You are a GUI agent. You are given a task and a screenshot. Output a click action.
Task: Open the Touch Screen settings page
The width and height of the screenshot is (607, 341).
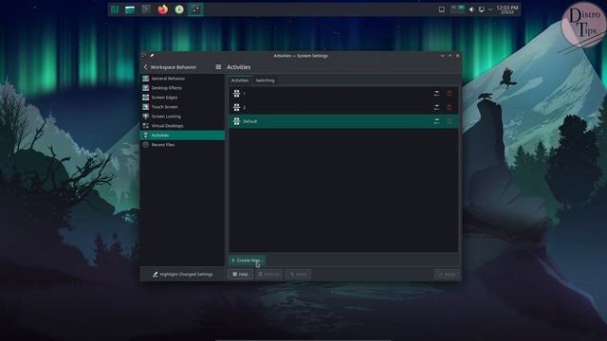pos(182,107)
